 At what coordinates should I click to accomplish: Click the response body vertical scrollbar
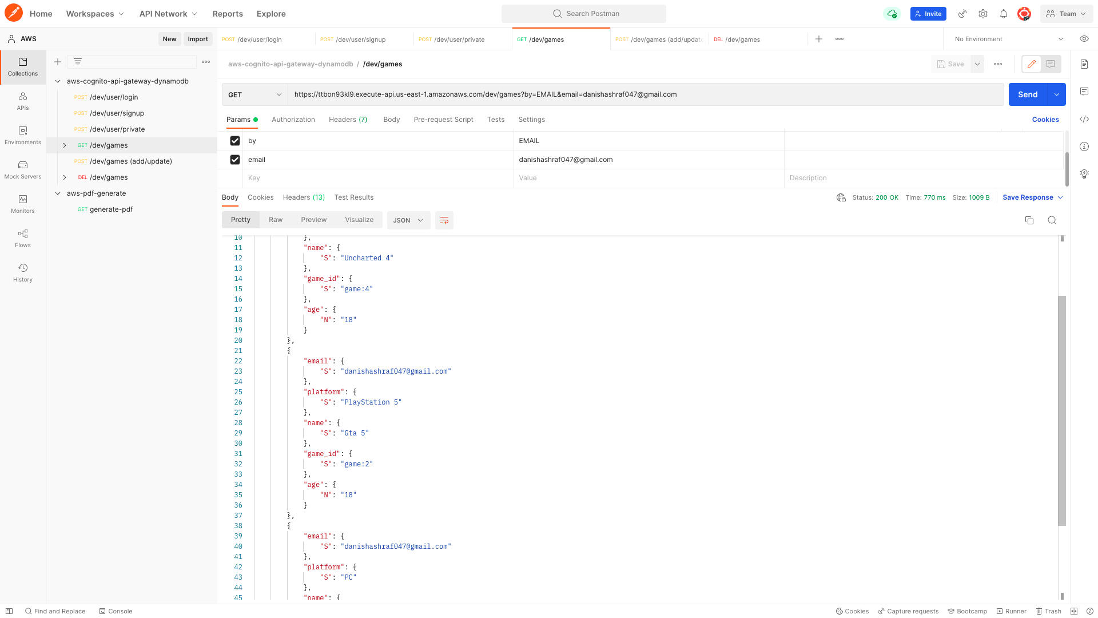tap(1062, 410)
